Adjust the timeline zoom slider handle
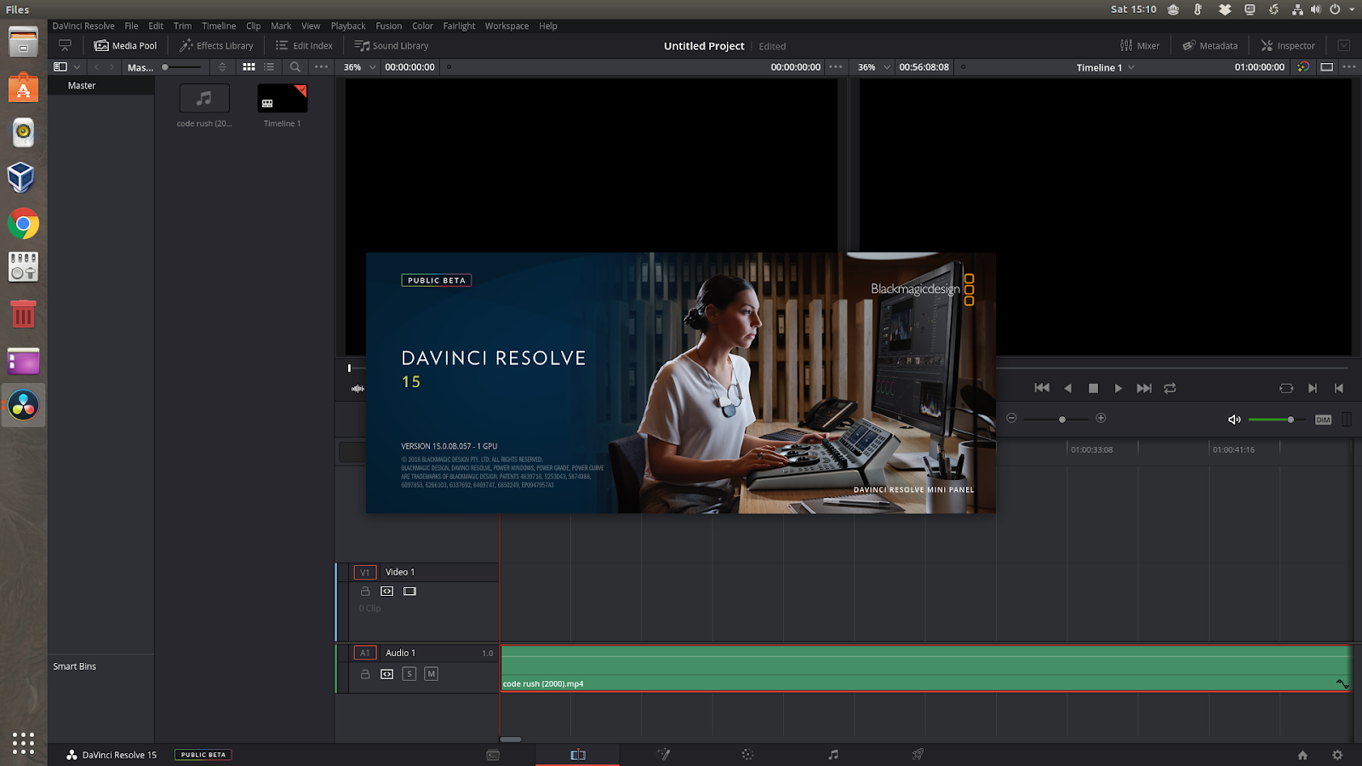This screenshot has height=766, width=1362. click(x=1062, y=419)
